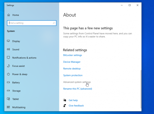Click the Tablet icon

click(x=9, y=99)
